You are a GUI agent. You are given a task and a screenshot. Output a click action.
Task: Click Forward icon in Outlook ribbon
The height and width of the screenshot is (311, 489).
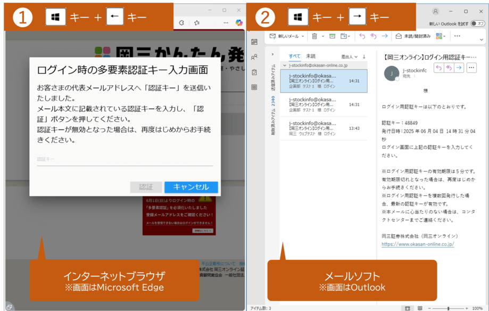tap(385, 36)
